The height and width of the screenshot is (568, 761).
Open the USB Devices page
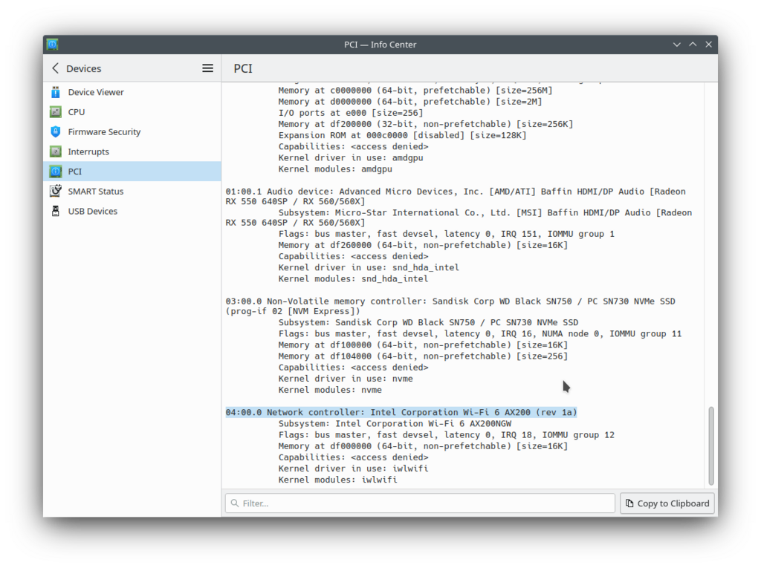pos(93,211)
